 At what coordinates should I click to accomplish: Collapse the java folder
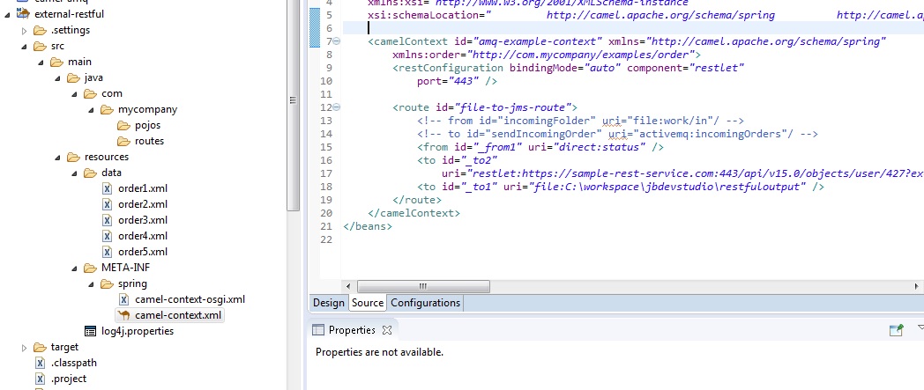coord(58,77)
